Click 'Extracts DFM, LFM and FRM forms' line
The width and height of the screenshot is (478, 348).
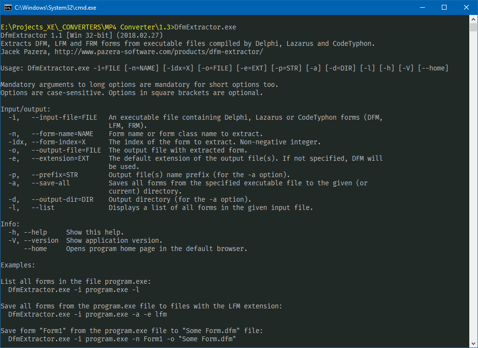(188, 43)
